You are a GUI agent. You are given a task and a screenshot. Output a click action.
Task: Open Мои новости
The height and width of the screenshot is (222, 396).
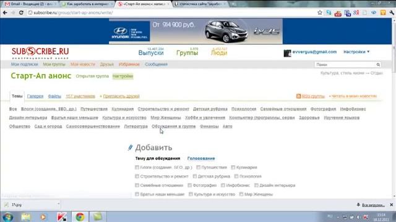tap(83, 64)
